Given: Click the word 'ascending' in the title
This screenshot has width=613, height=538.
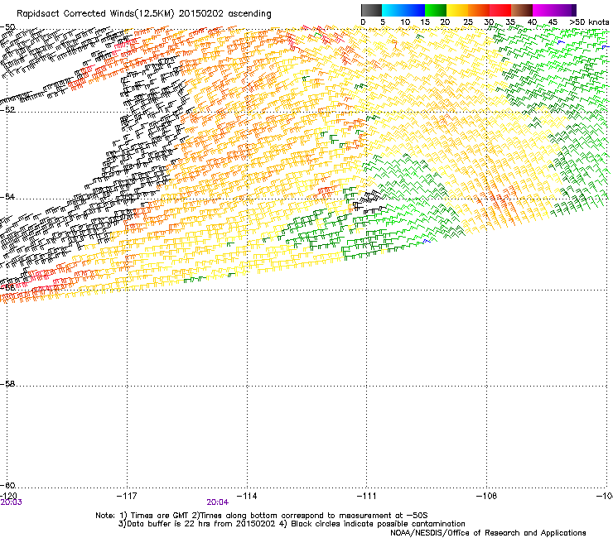Looking at the screenshot, I should point(249,14).
